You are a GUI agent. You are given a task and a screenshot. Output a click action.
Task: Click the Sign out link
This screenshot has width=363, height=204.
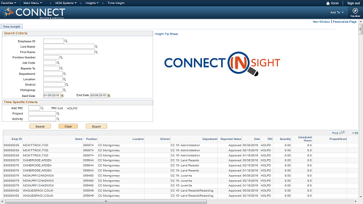click(x=353, y=3)
